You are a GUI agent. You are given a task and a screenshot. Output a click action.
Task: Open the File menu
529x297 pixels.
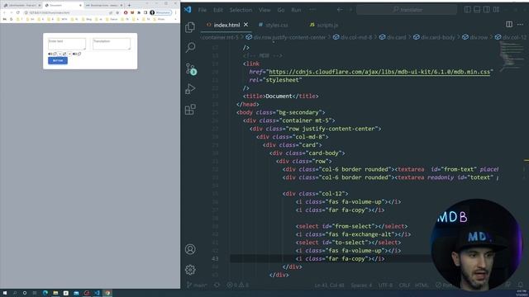click(x=203, y=10)
